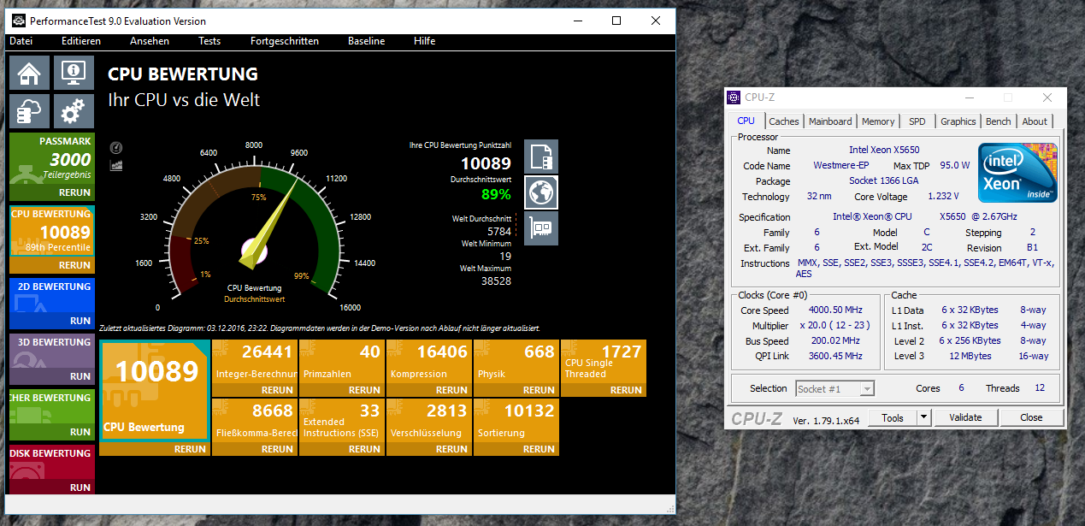Click the 89% Durchschnittswert percentile

[496, 194]
